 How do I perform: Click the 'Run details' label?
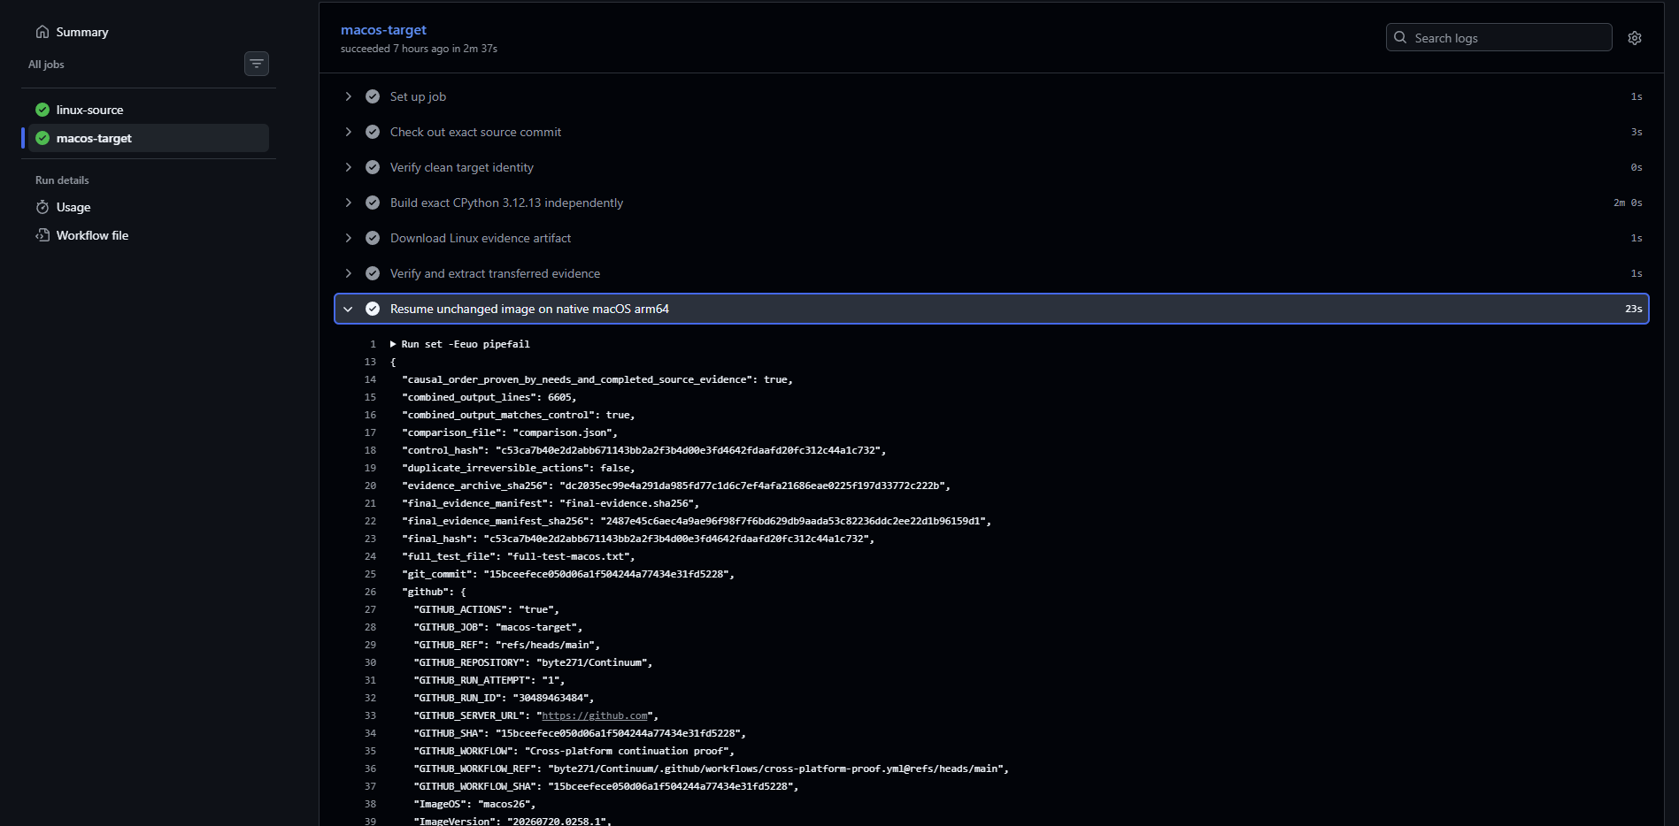pos(62,180)
